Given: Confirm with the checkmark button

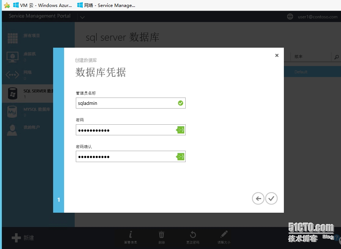Looking at the screenshot, I should click(271, 198).
